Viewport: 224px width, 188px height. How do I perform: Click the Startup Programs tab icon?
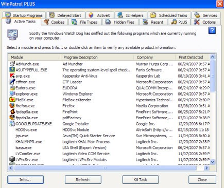click(8, 15)
